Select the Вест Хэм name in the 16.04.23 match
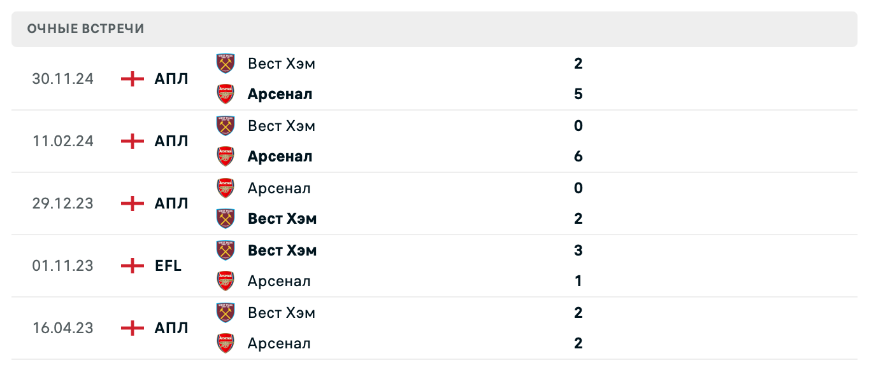Viewport: 869px width, 370px height. click(x=281, y=312)
